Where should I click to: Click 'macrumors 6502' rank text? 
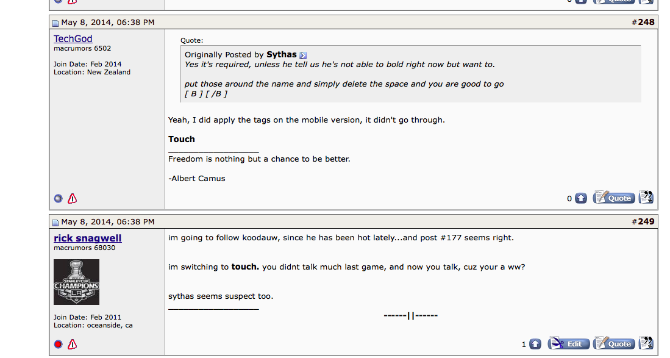pyautogui.click(x=82, y=48)
